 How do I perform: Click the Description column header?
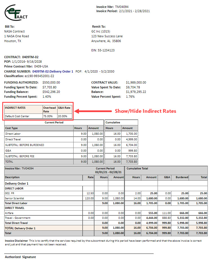[x=12, y=177]
